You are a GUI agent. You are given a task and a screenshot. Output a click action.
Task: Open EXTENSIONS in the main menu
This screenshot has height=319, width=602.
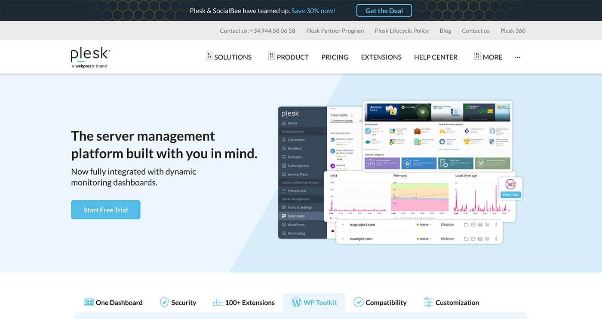point(381,57)
